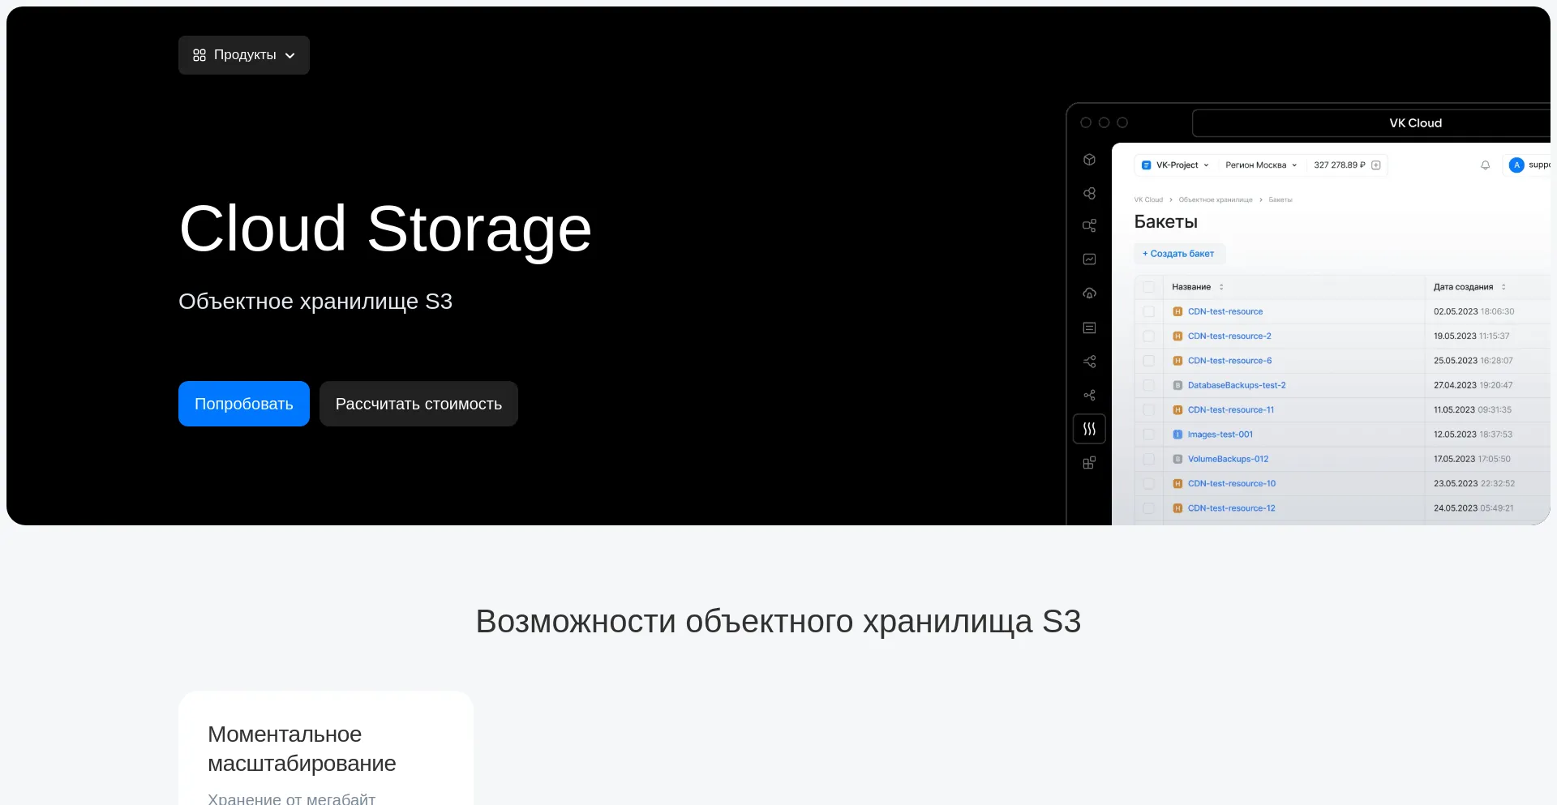Click the date 02.05.2023 18:06:30
1557x805 pixels.
point(1473,311)
